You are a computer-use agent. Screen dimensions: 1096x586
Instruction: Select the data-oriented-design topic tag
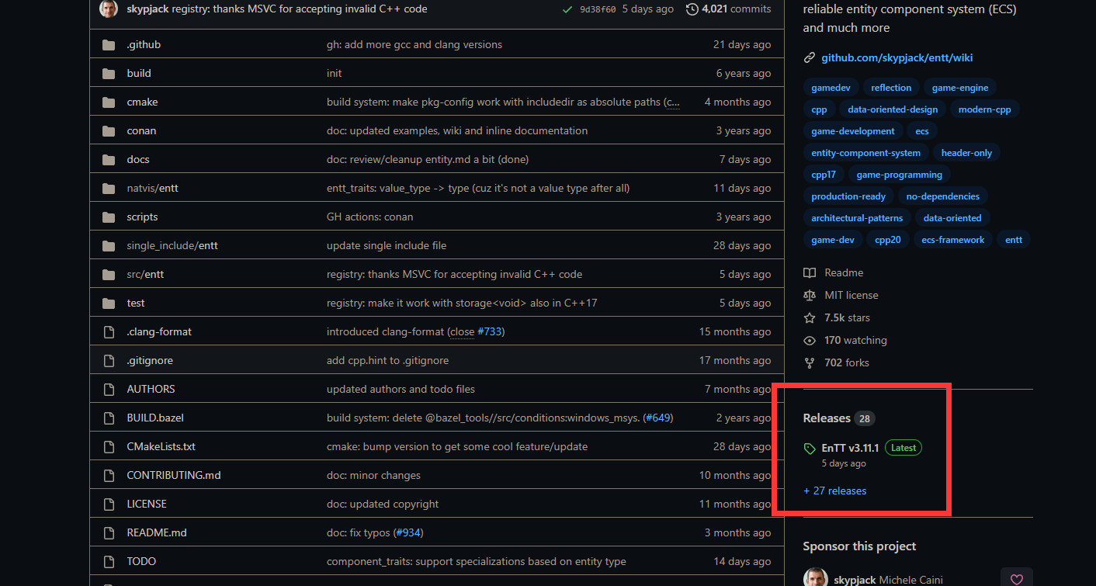pyautogui.click(x=893, y=109)
